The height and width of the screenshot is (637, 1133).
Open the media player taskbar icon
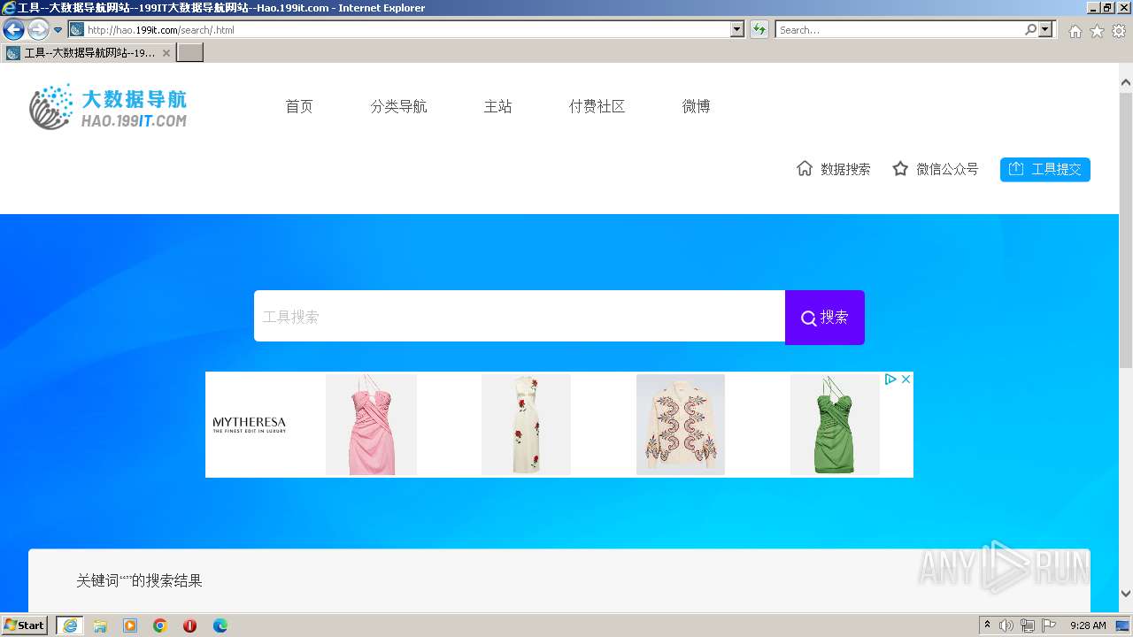(130, 625)
